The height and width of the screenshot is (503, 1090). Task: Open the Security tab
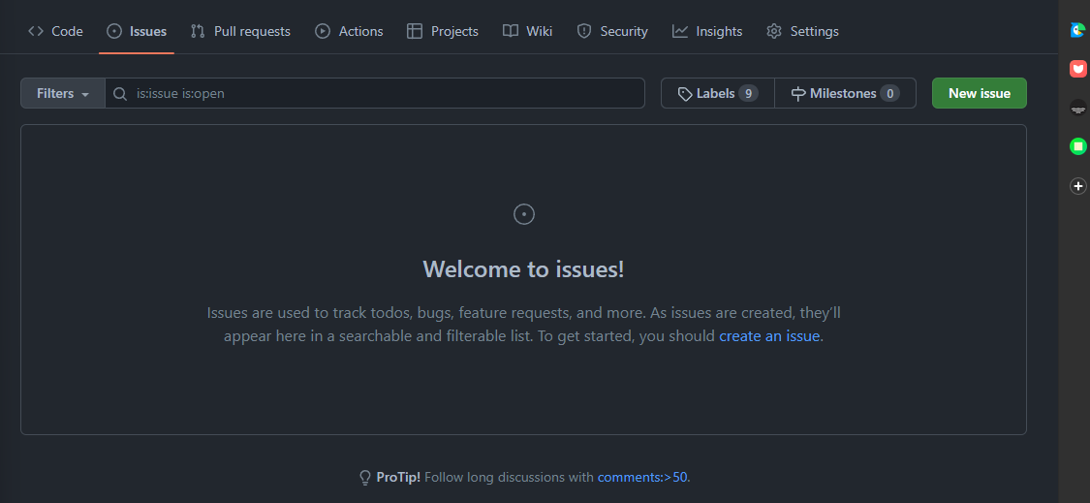(612, 31)
